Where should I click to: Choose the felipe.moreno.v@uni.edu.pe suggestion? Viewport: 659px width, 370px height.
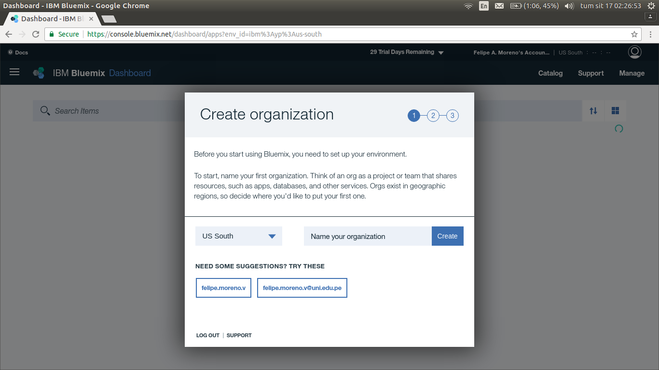pos(302,288)
